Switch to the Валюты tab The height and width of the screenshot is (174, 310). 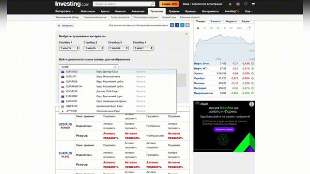click(x=216, y=21)
